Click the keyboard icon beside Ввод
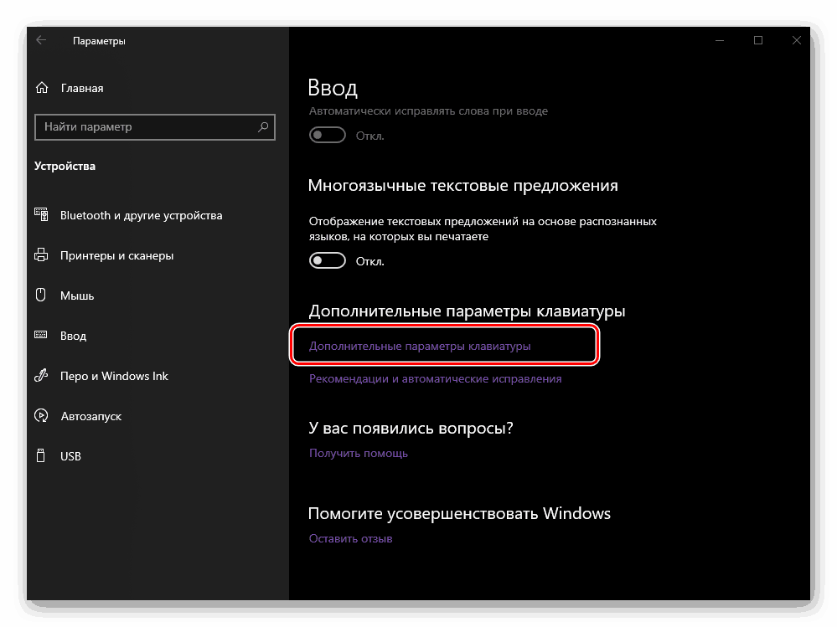 [x=41, y=336]
